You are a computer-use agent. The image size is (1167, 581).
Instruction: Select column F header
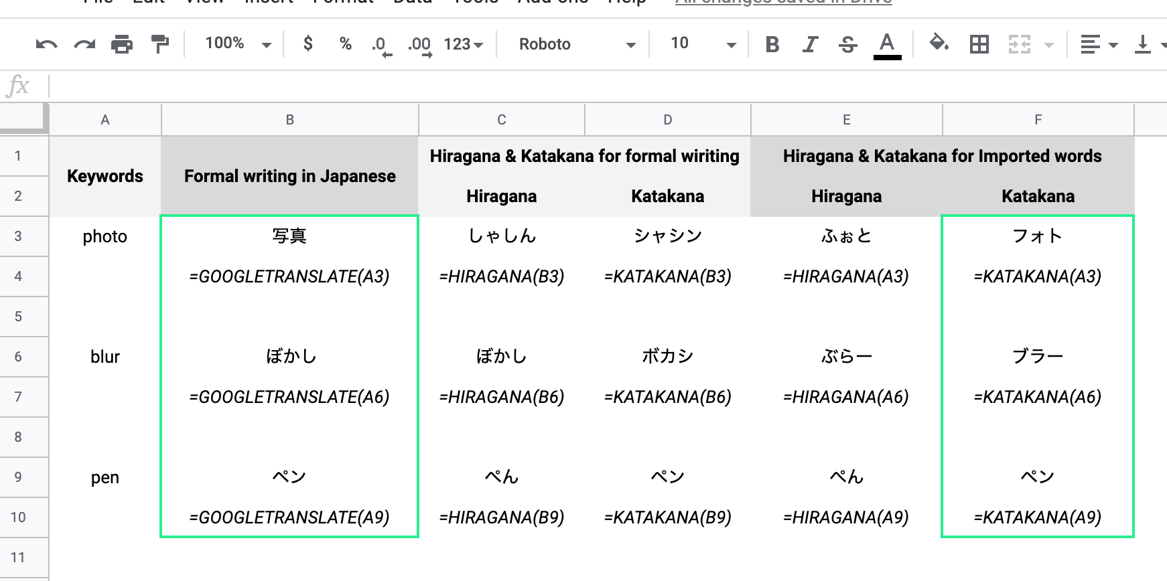pyautogui.click(x=1038, y=120)
